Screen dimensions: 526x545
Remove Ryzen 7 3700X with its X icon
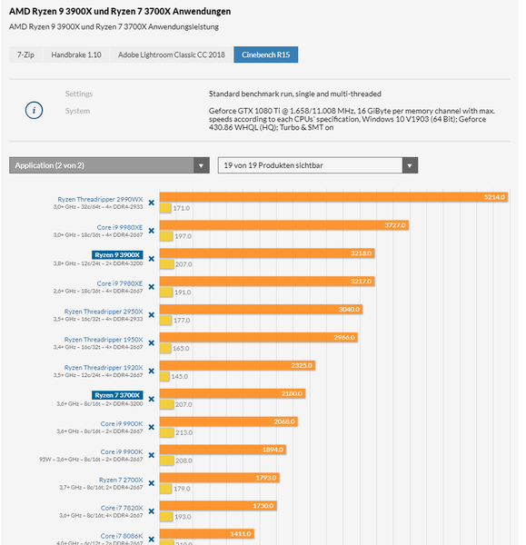coord(151,399)
